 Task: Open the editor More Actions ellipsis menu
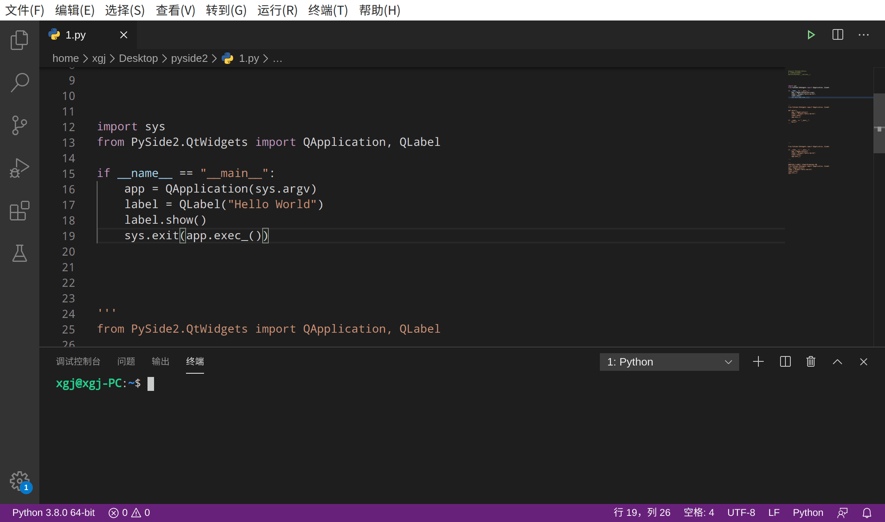864,35
